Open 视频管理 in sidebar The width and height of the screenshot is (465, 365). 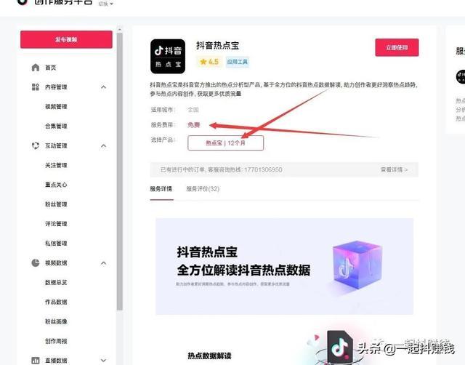(x=56, y=107)
